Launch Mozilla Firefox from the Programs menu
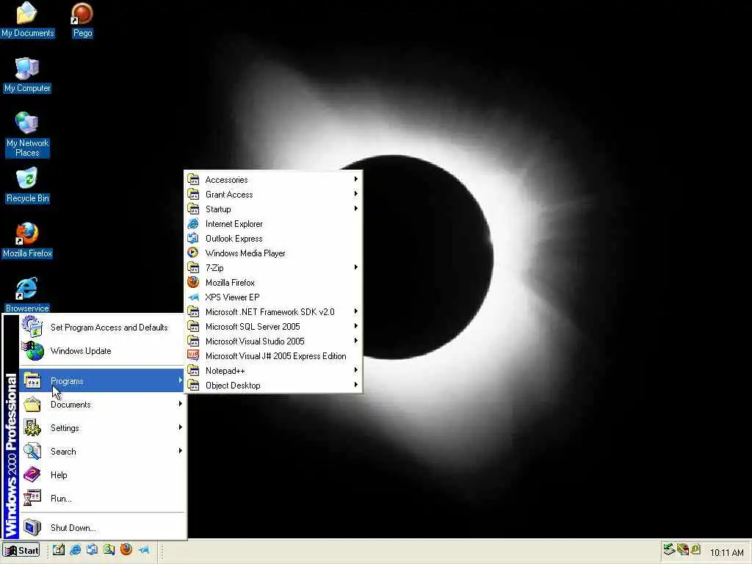Image resolution: width=752 pixels, height=564 pixels. point(273,283)
